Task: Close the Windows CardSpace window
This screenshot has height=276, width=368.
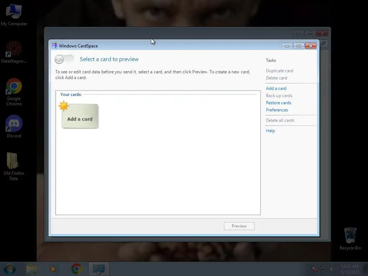Action: coord(310,46)
